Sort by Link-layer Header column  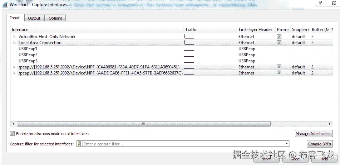(x=256, y=30)
